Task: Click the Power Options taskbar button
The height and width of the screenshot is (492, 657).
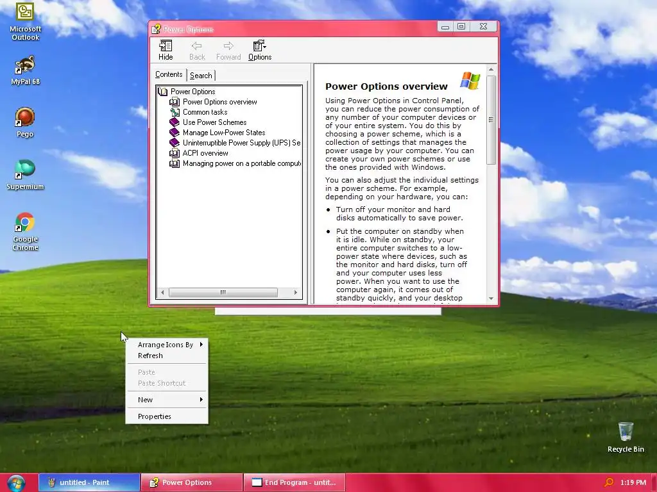Action: [191, 482]
